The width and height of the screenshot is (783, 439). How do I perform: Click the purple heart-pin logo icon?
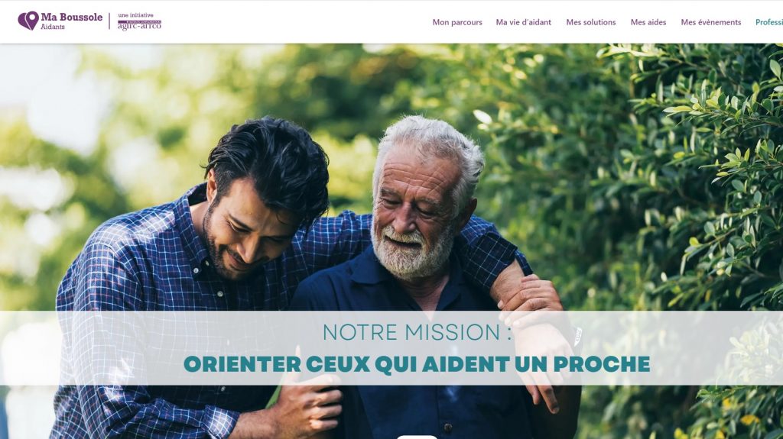28,21
